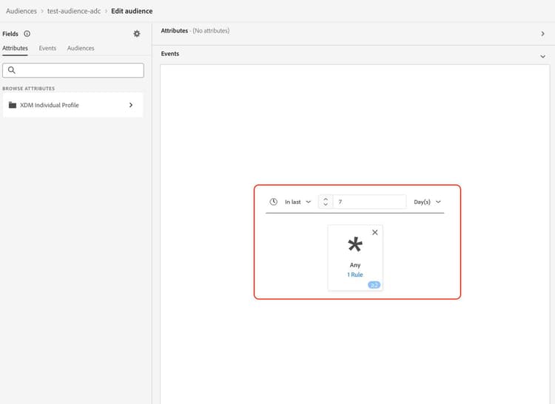The width and height of the screenshot is (555, 404).
Task: Go to Audiences breadcrumb
Action: click(21, 11)
